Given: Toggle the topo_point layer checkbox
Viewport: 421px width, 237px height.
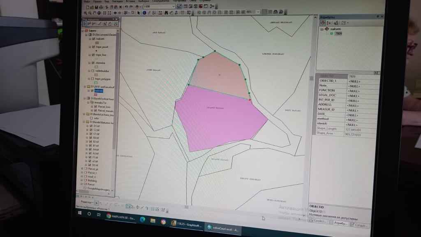Looking at the screenshot, I should 93,47.
